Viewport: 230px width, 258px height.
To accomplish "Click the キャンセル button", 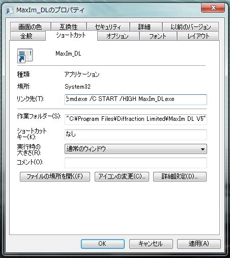I will click(151, 244).
